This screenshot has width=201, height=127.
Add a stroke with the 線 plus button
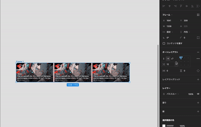point(198,112)
